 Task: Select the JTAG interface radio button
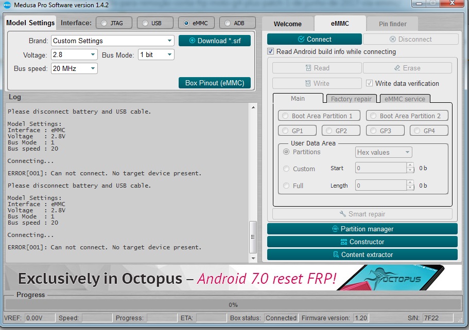click(x=104, y=23)
